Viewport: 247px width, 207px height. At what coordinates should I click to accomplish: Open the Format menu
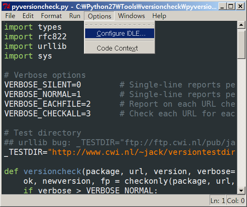pyautogui.click(x=51, y=16)
